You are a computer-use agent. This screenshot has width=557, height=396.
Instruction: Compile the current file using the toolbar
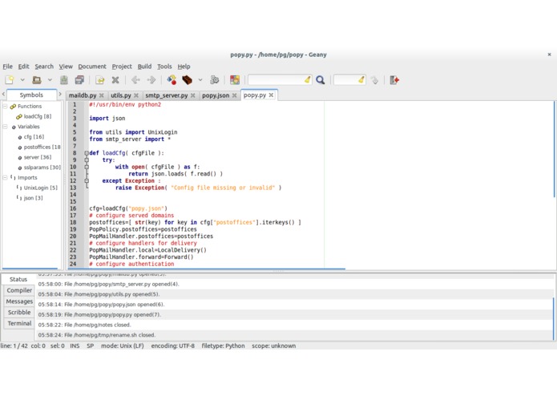(x=172, y=80)
